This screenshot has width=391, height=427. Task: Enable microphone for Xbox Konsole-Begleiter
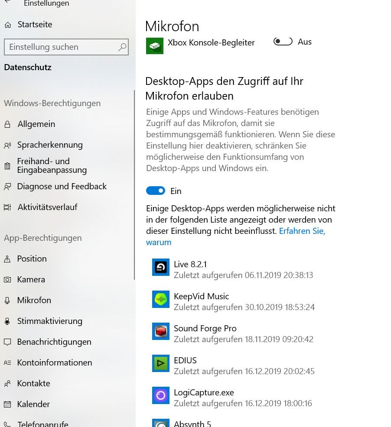click(x=283, y=42)
